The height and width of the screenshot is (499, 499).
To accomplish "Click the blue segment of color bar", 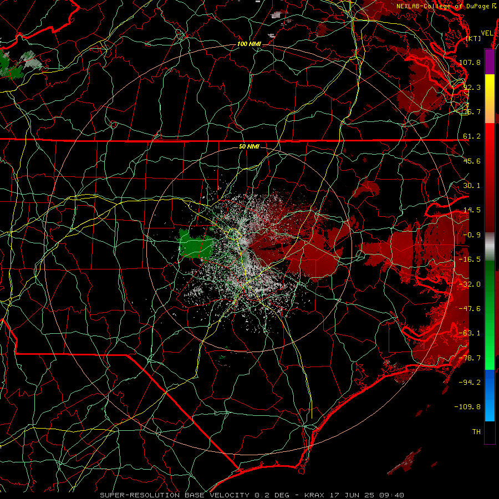I will point(490,395).
